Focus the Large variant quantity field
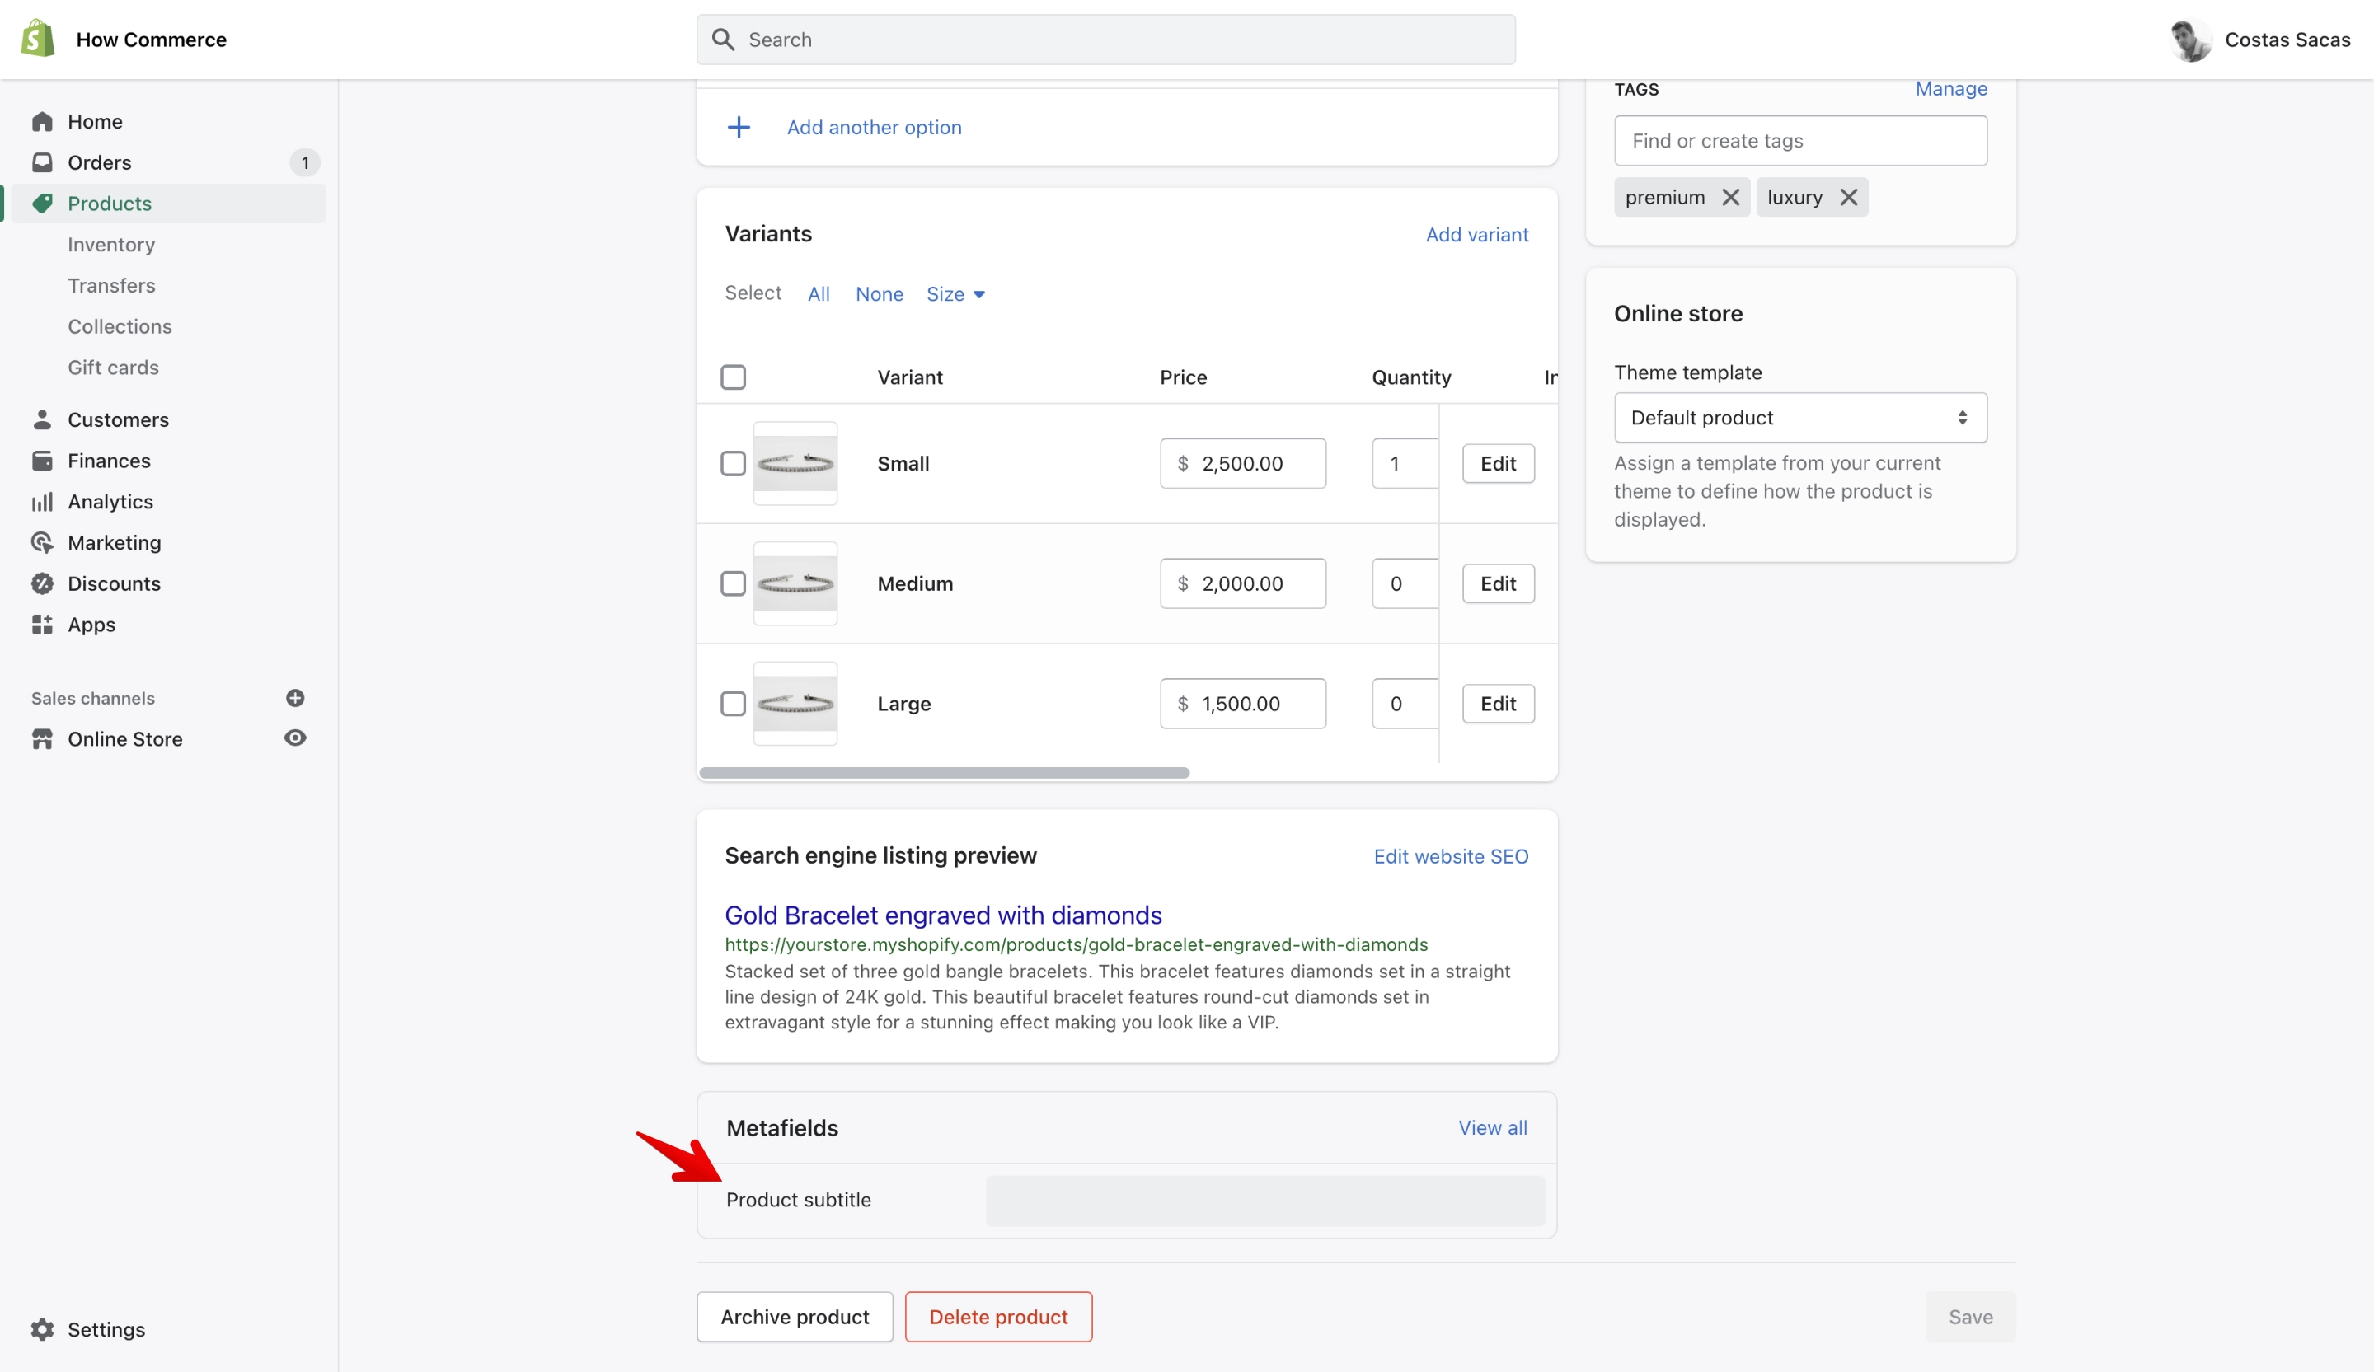The image size is (2374, 1372). pyautogui.click(x=1405, y=704)
